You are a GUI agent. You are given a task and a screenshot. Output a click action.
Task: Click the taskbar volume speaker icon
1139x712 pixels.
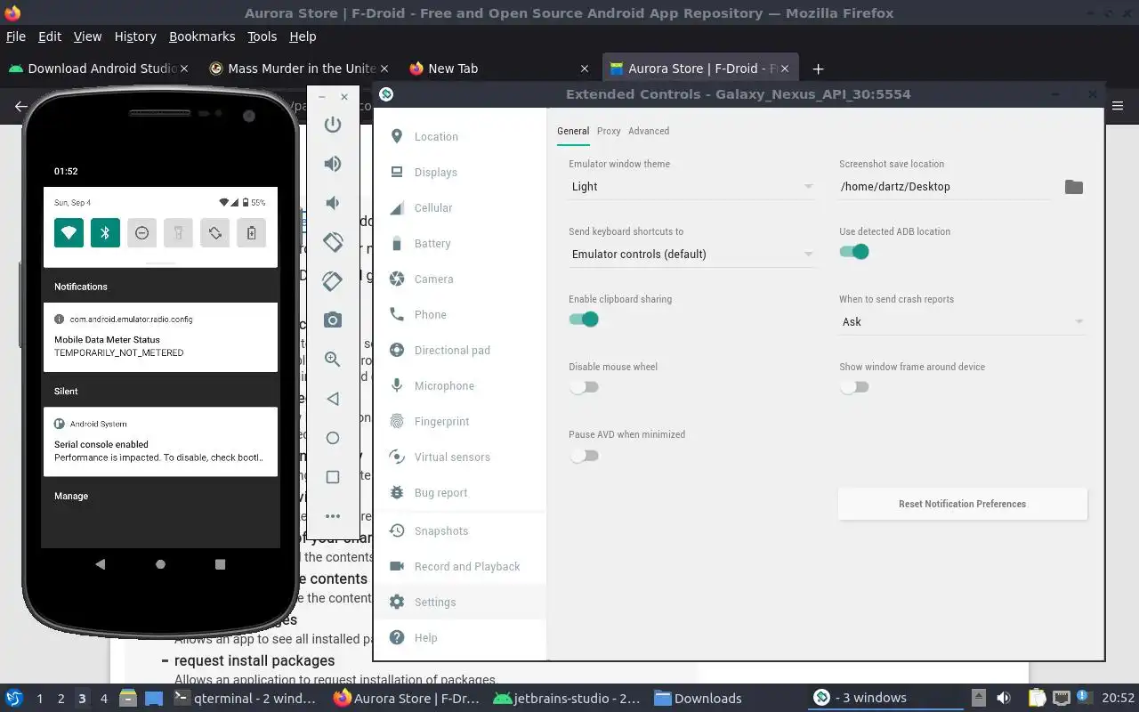(1004, 699)
